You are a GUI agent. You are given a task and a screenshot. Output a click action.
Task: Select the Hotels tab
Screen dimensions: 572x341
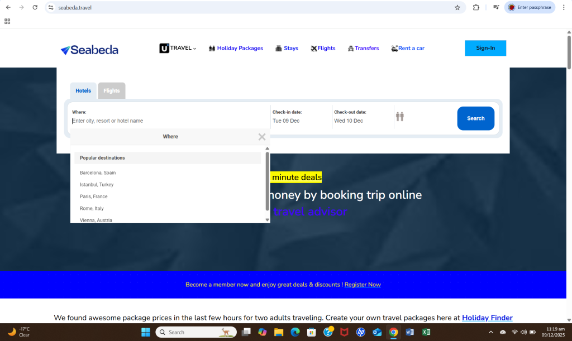[x=83, y=90]
